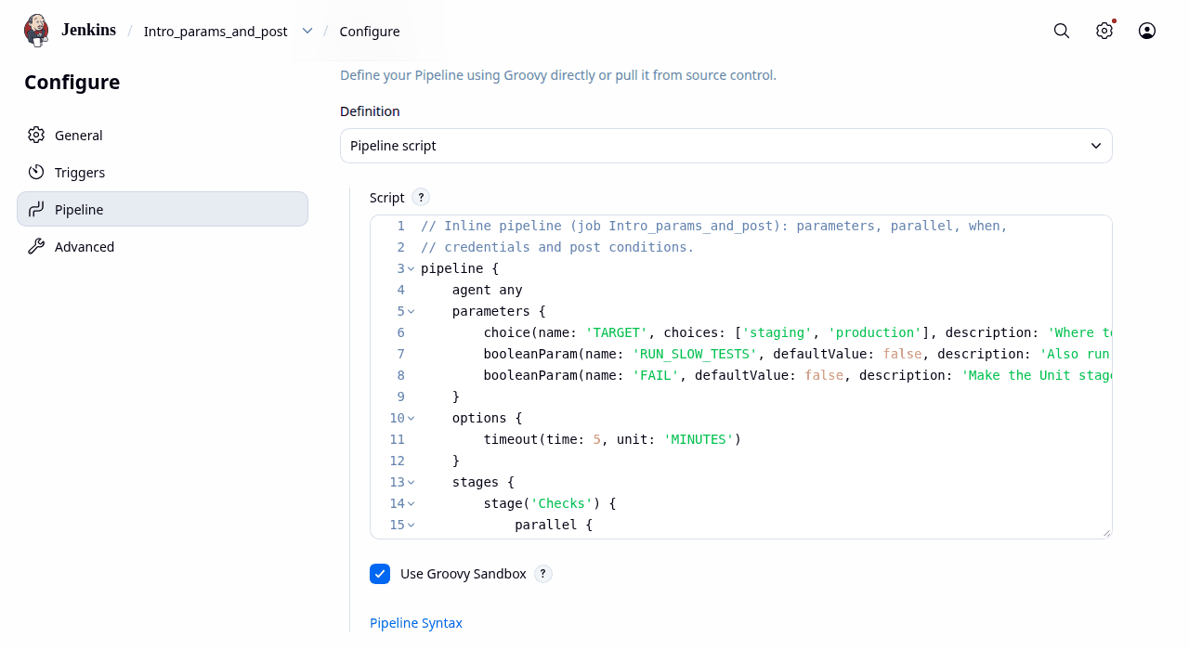
Task: Click the comment text on line 2
Action: click(557, 247)
